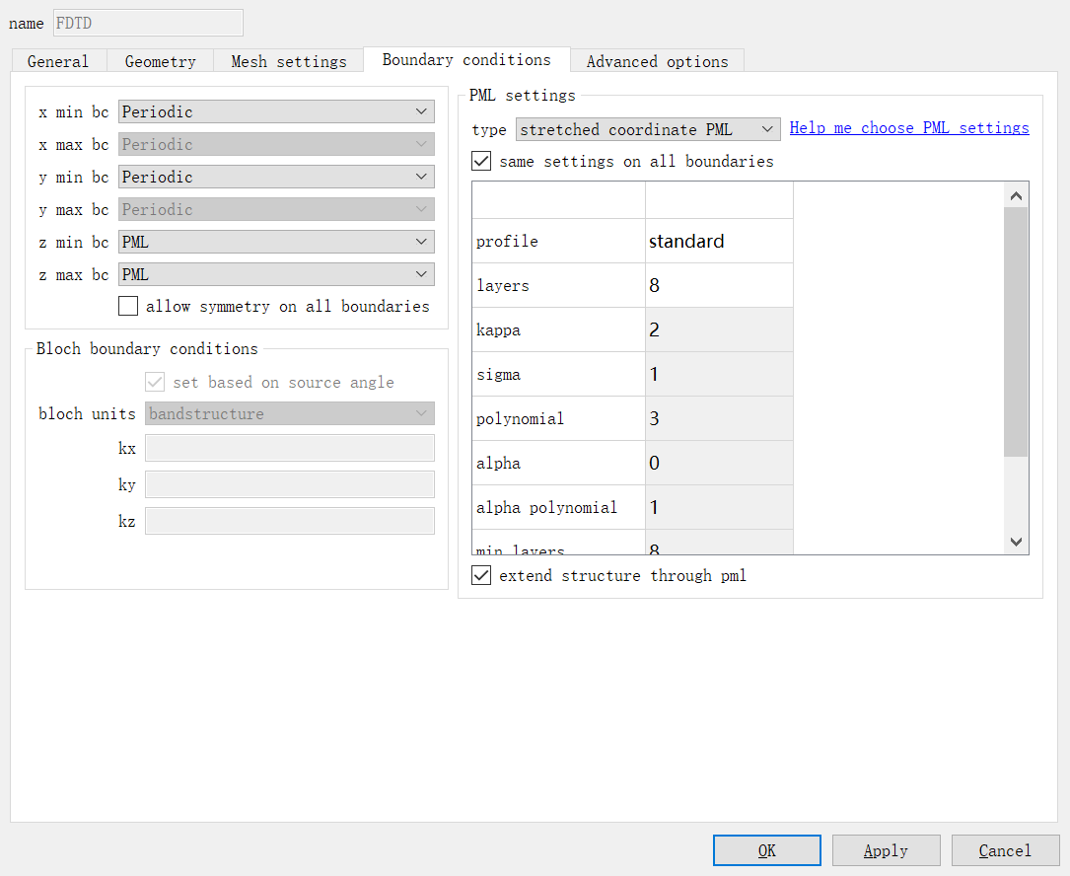This screenshot has width=1070, height=876.
Task: Select the profile value cell
Action: [718, 241]
